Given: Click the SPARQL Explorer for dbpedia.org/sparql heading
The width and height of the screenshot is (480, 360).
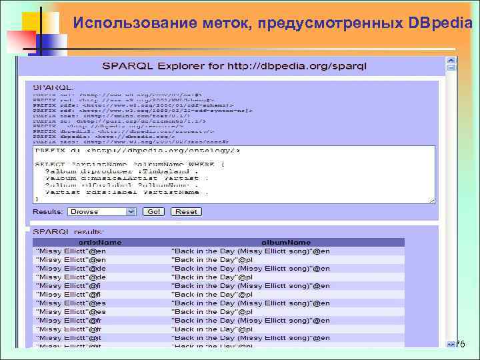Looking at the screenshot, I should 234,66.
